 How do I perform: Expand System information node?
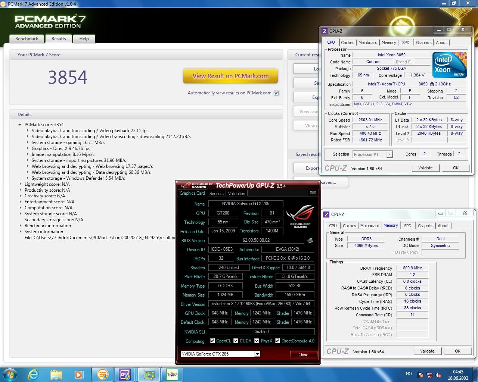pyautogui.click(x=20, y=232)
